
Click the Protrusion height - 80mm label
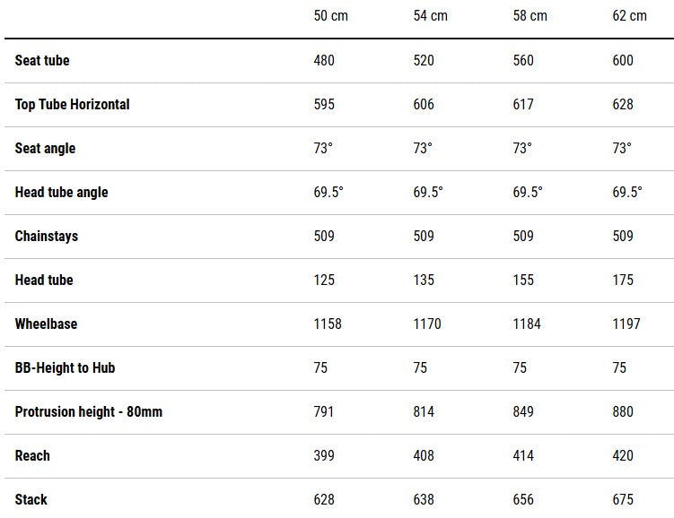pos(89,411)
